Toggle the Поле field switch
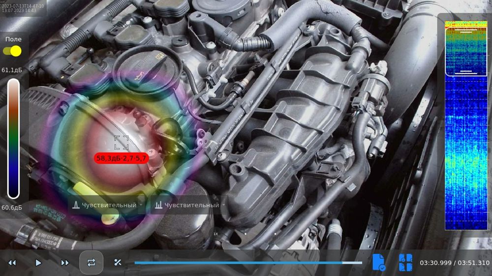The image size is (492, 276). click(x=12, y=51)
